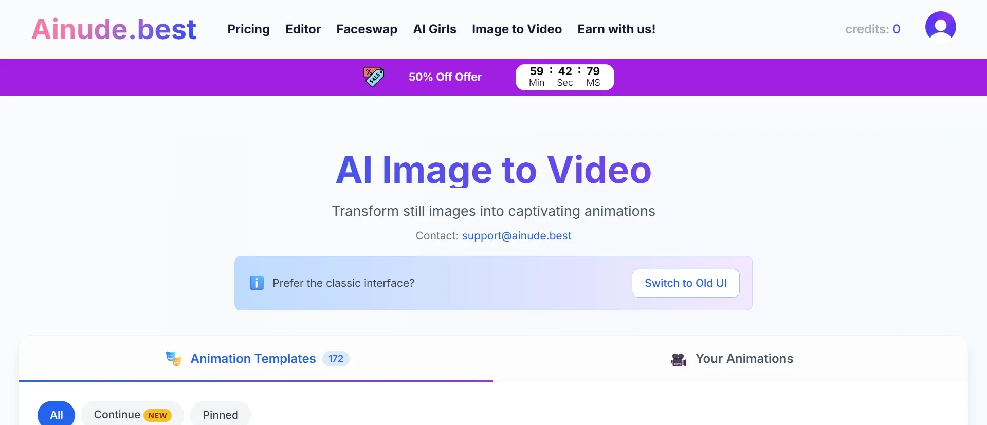Email support@ainude.best contact link
This screenshot has height=425, width=987.
pos(517,236)
